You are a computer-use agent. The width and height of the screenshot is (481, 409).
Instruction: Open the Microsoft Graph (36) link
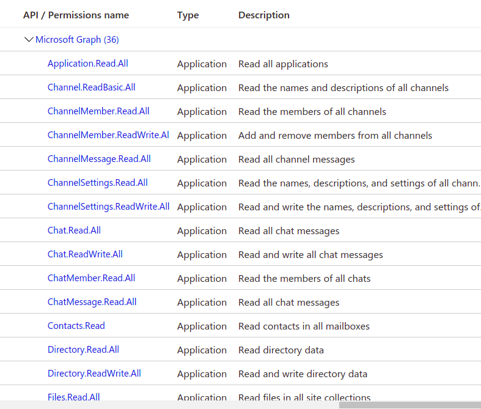(x=77, y=40)
